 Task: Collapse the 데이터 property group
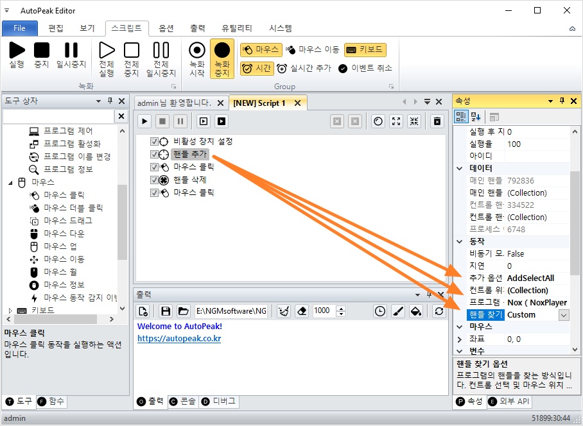pyautogui.click(x=460, y=168)
